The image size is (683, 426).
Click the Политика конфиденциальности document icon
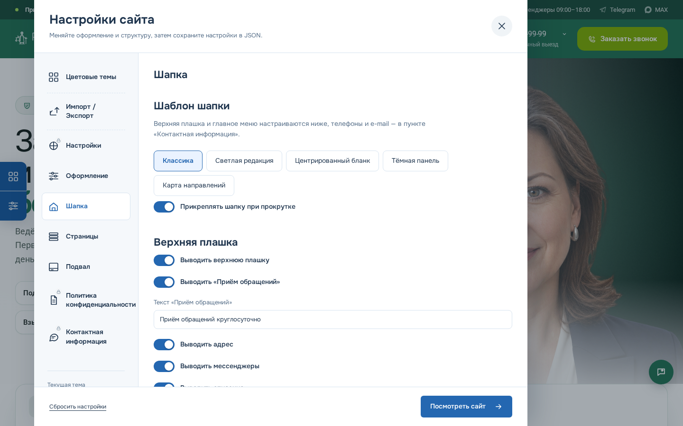[54, 300]
